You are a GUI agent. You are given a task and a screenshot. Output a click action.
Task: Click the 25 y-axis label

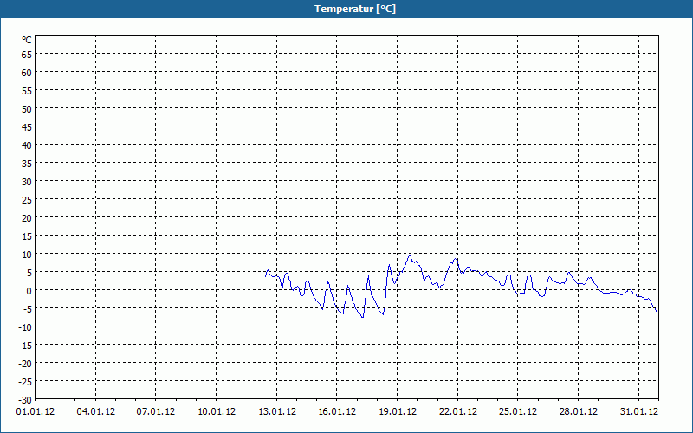click(27, 200)
